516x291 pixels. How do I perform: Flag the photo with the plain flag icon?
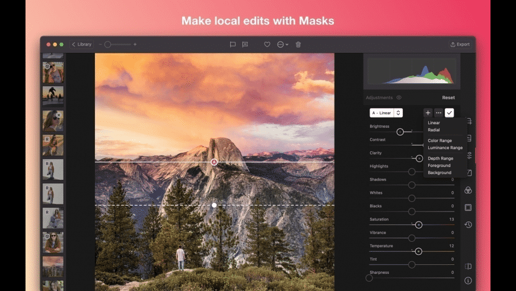(x=232, y=45)
